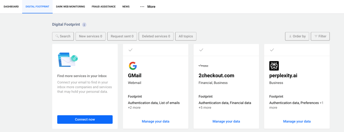Viewport: 344px width, 132px height.
Task: Click the GMail service name
Action: pos(135,76)
